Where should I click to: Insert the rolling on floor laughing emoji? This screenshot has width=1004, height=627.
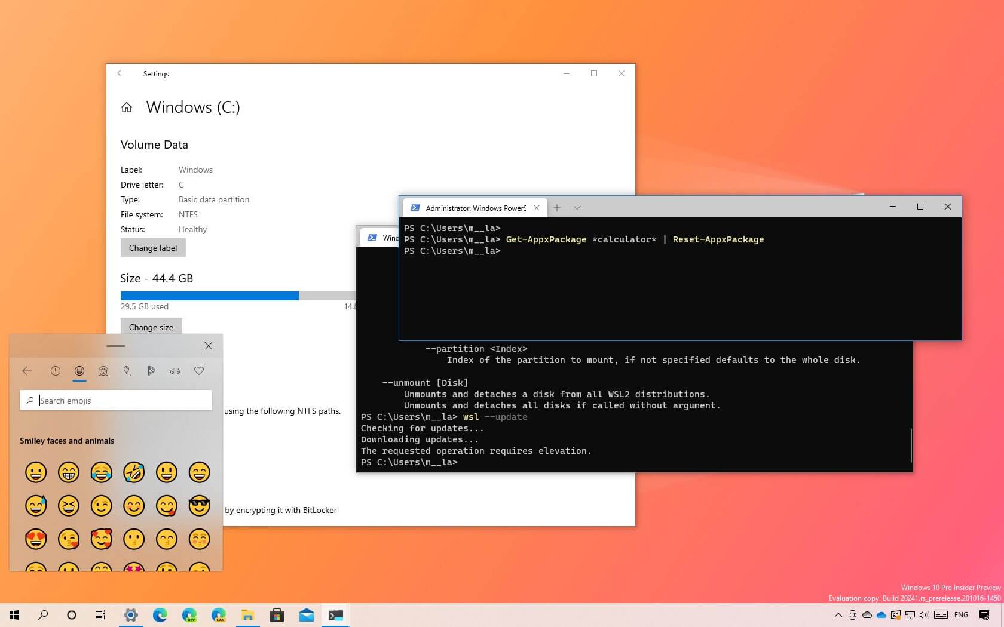[134, 472]
